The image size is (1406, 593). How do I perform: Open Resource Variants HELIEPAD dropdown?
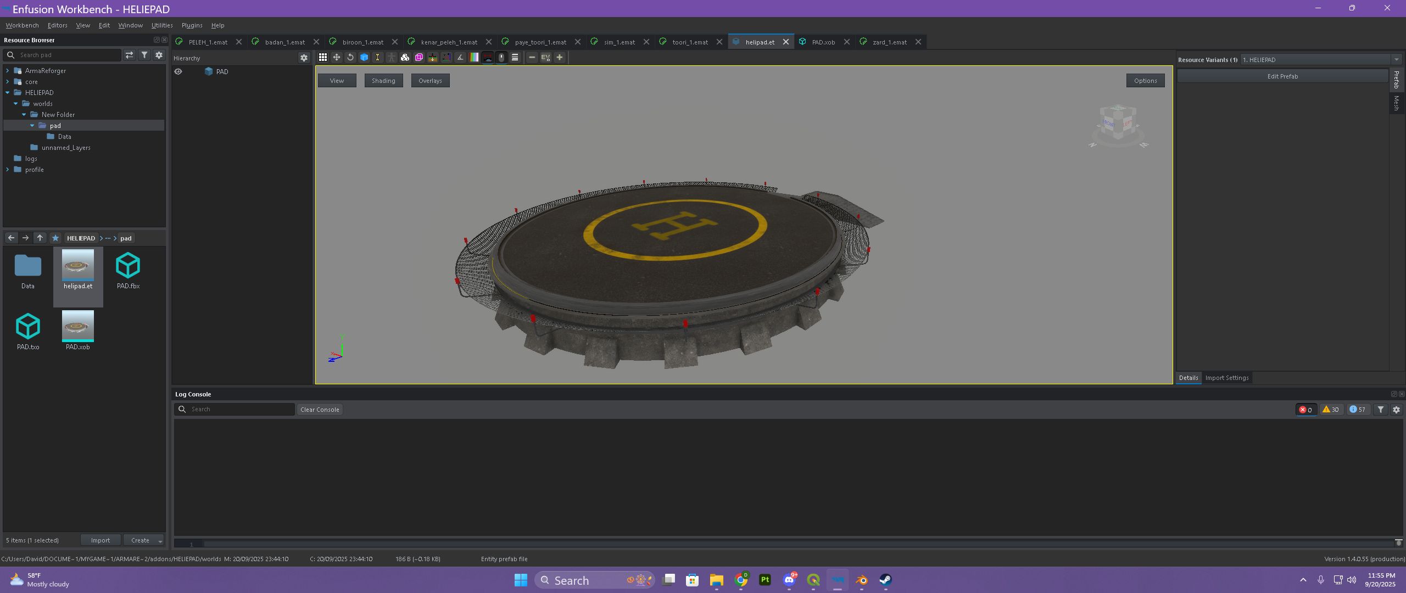coord(1396,60)
